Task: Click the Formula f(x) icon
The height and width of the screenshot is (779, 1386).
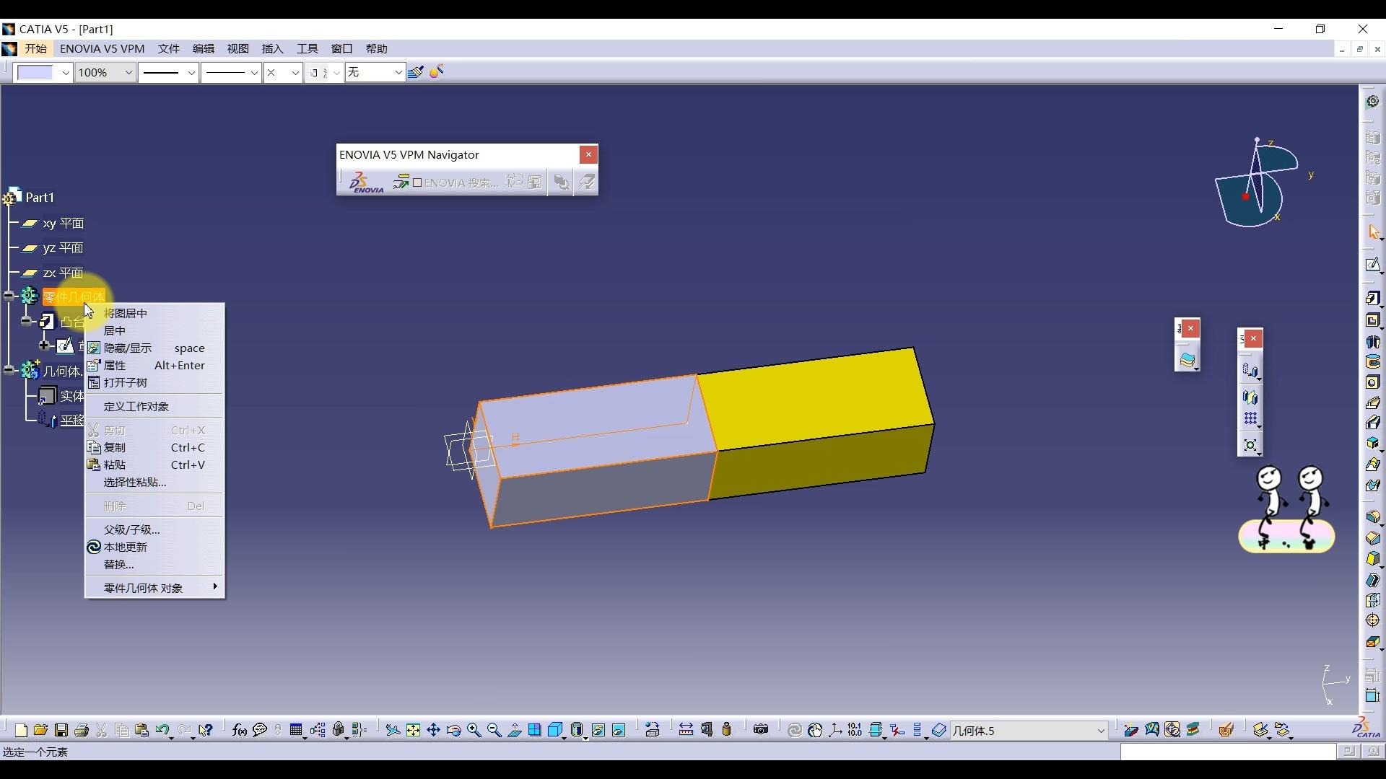Action: click(x=240, y=730)
